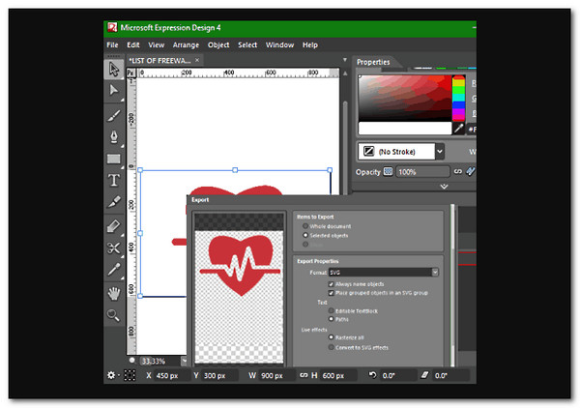Click the eyedropper beside the color swatch
580x408 pixels.
pyautogui.click(x=458, y=129)
